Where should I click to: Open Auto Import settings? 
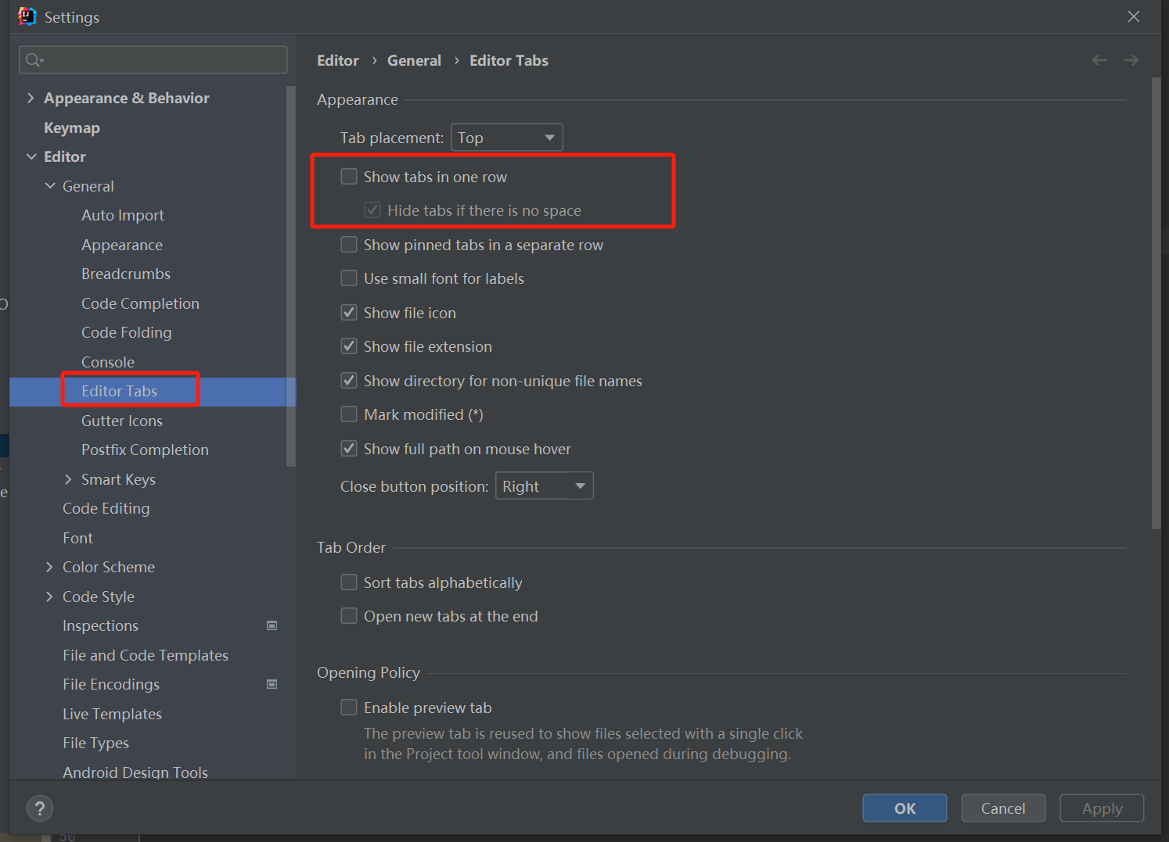click(123, 215)
